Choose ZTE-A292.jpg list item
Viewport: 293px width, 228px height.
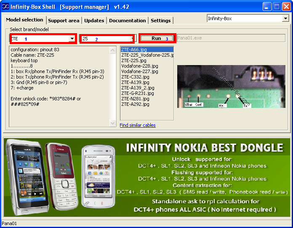coord(147,104)
